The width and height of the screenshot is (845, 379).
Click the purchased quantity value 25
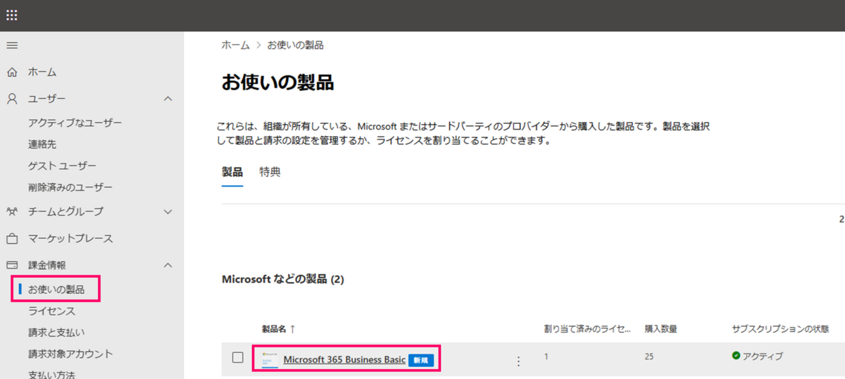(649, 356)
